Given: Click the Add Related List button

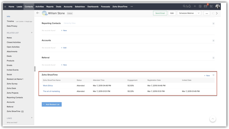Looking at the screenshot, I should 52,104.
